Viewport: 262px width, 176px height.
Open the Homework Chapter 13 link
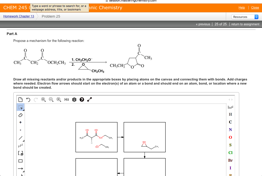point(18,16)
